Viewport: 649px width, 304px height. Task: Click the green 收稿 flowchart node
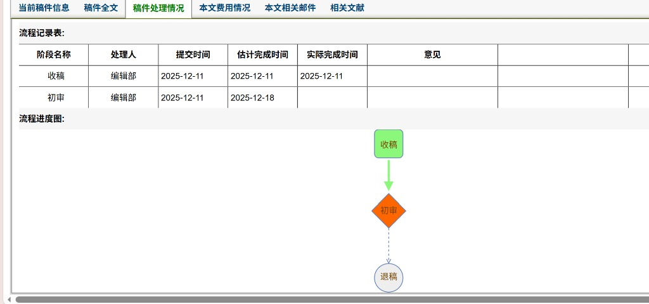click(x=389, y=144)
